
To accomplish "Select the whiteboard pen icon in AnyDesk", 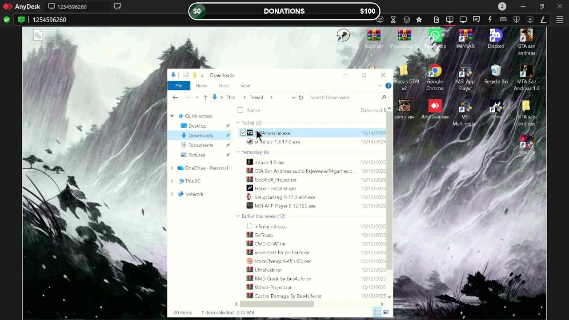I will point(543,20).
